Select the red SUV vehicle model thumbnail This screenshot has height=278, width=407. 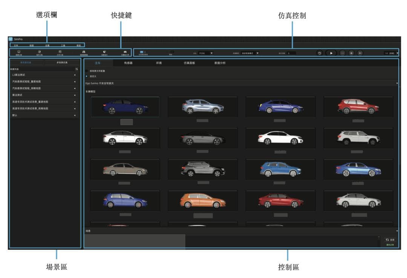pos(358,107)
